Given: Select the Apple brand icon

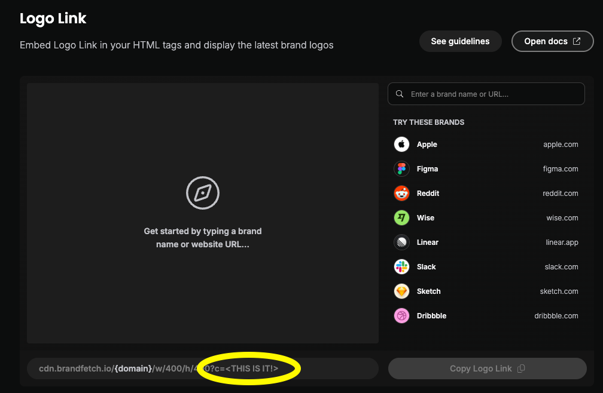Looking at the screenshot, I should tap(401, 144).
